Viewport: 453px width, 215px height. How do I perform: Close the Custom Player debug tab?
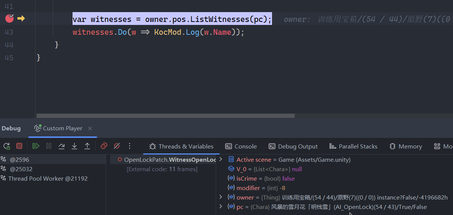90,128
